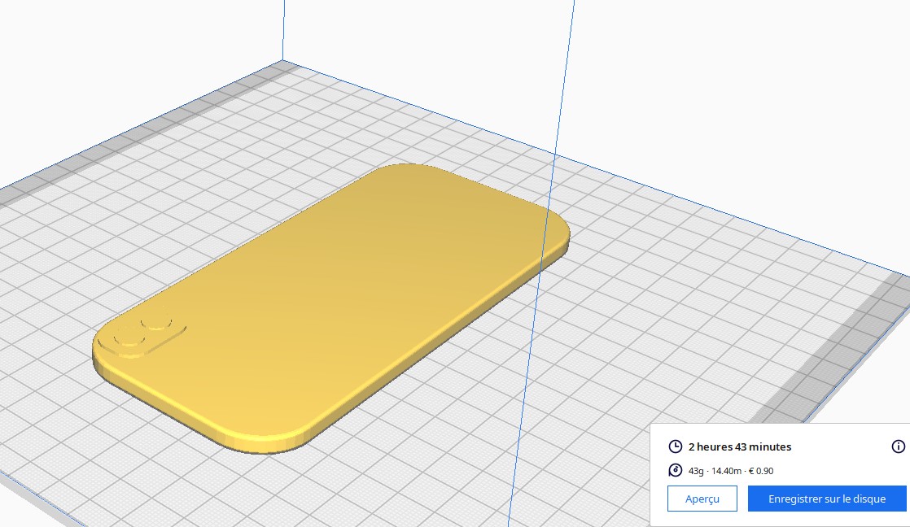Open the print info details icon
Image resolution: width=910 pixels, height=527 pixels.
[898, 446]
